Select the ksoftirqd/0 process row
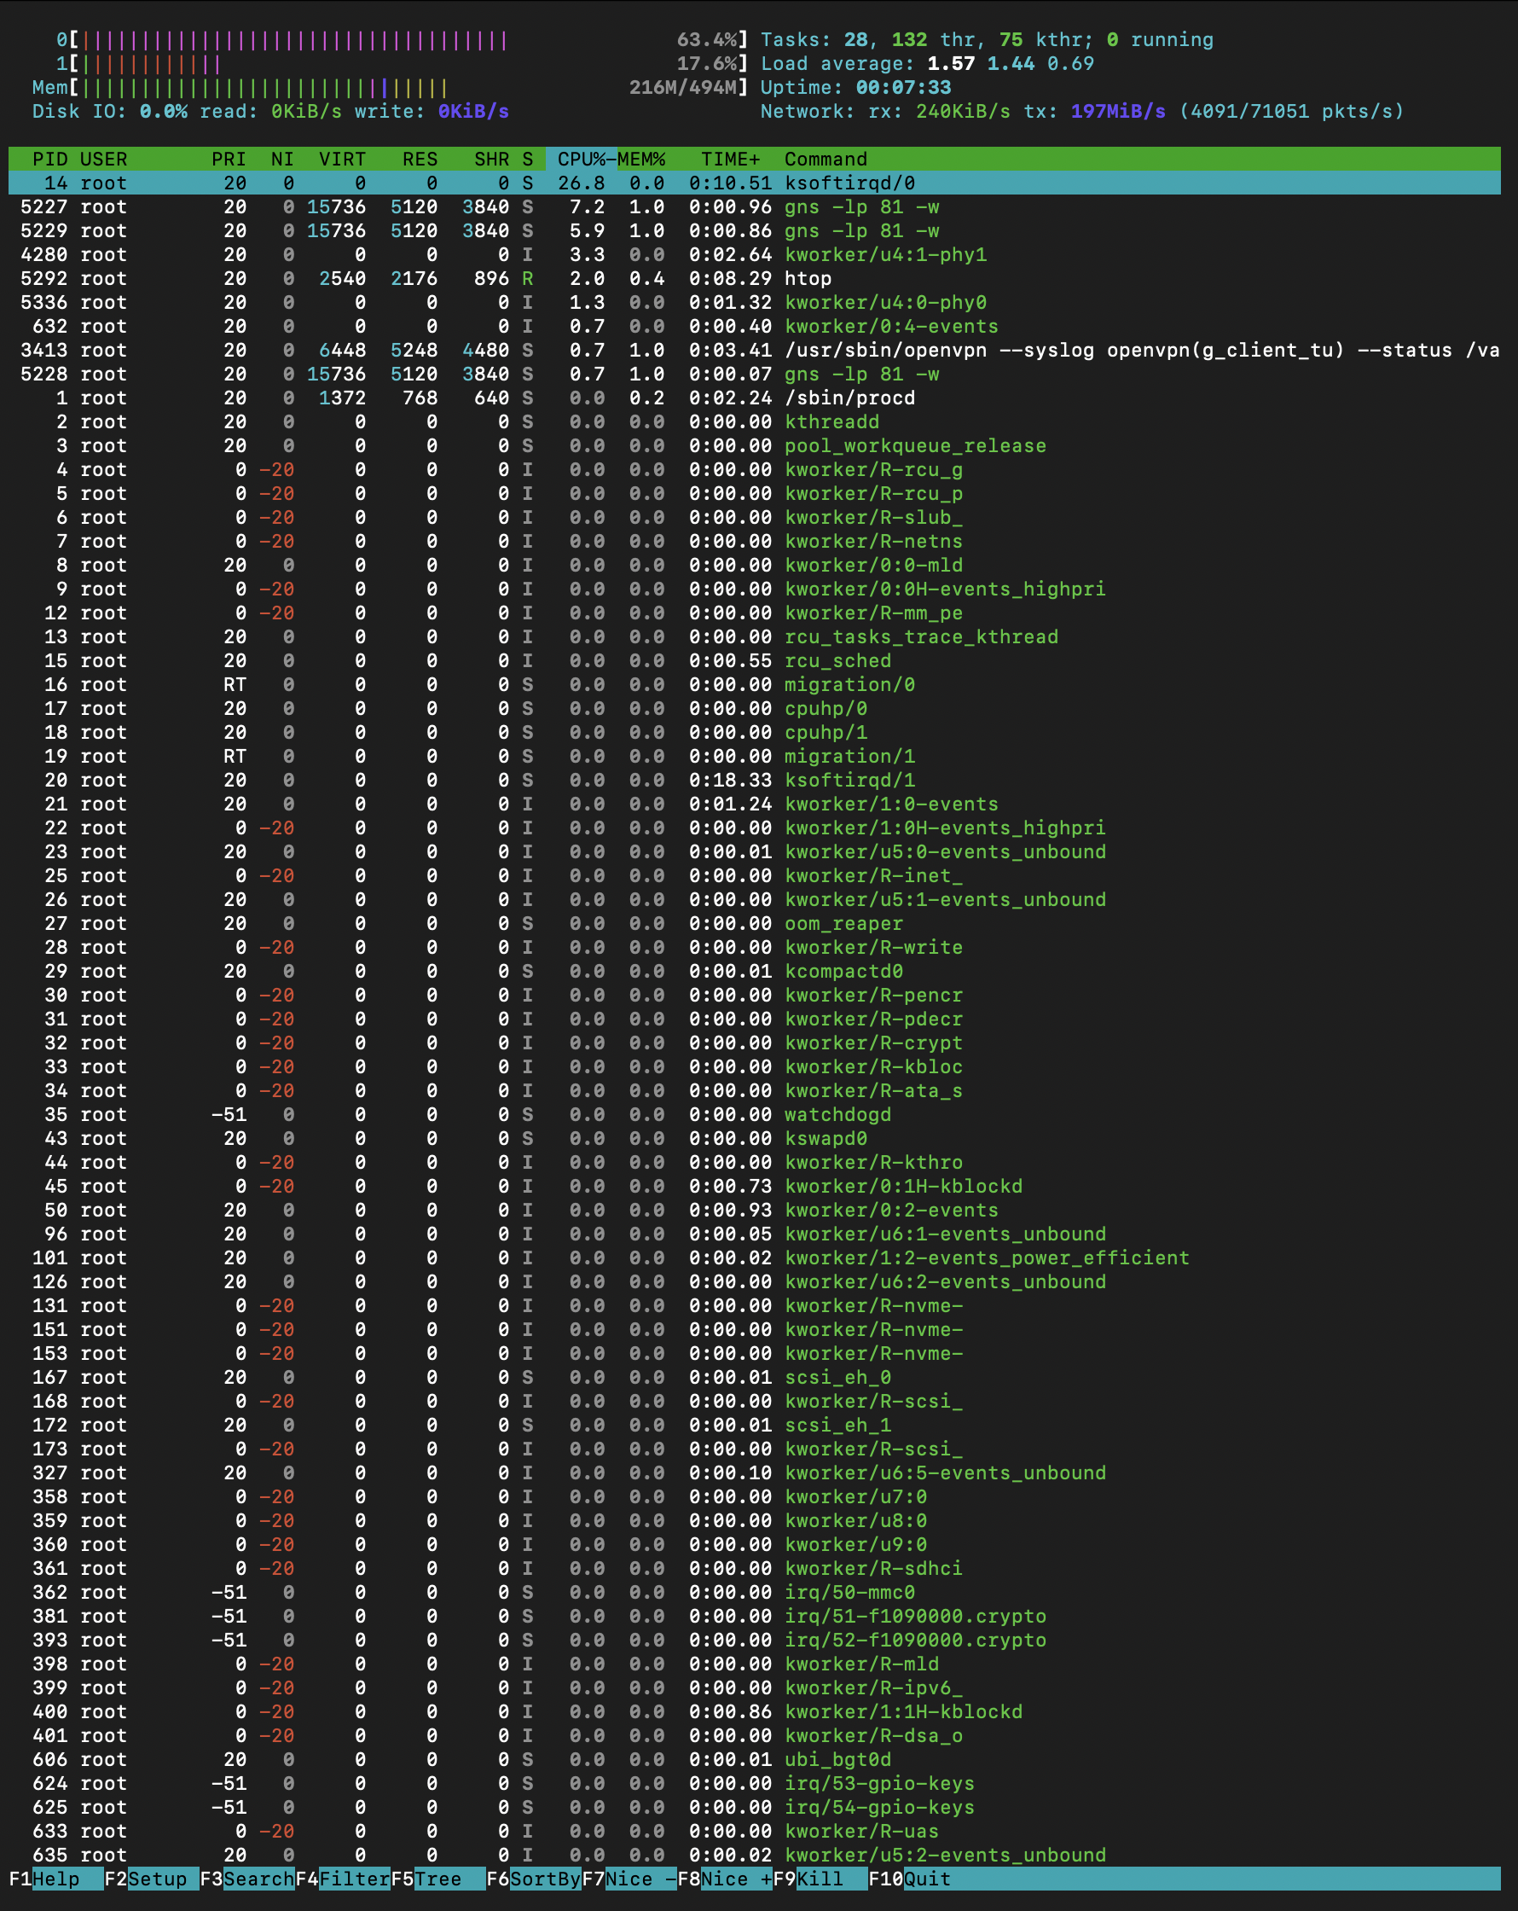1518x1911 pixels. 849,183
